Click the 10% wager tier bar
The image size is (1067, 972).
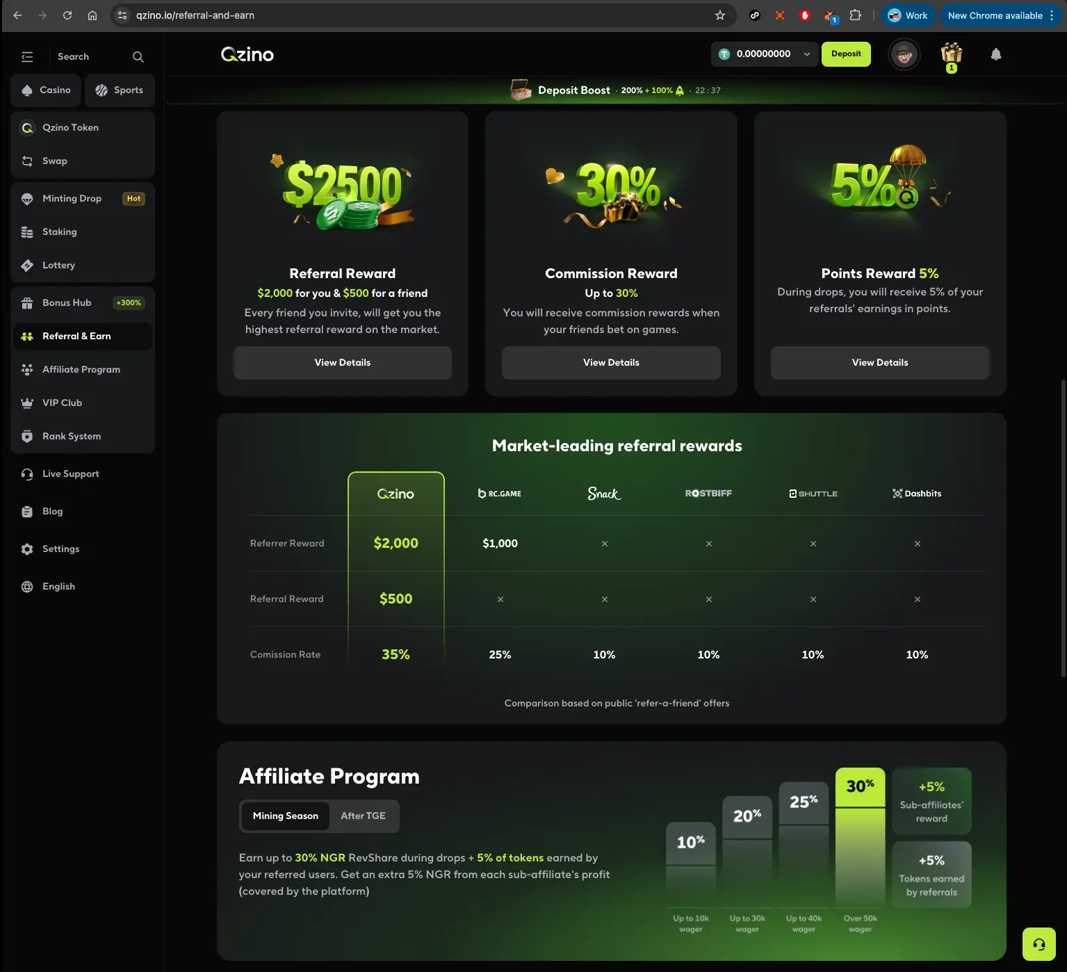(x=691, y=864)
